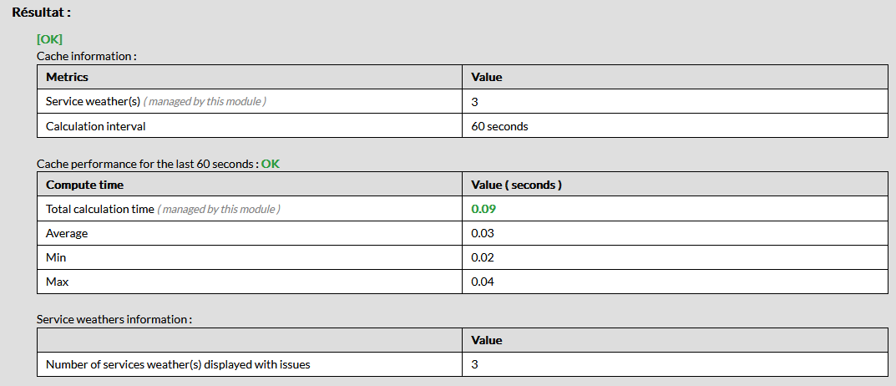
Task: Click the Min row label
Action: pyautogui.click(x=57, y=257)
